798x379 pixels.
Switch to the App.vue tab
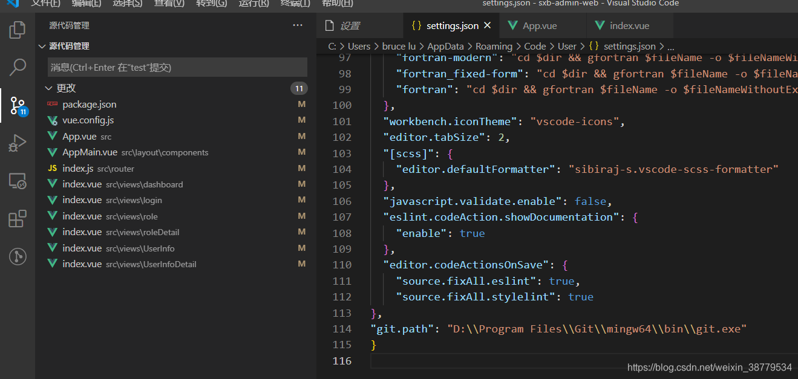[543, 25]
